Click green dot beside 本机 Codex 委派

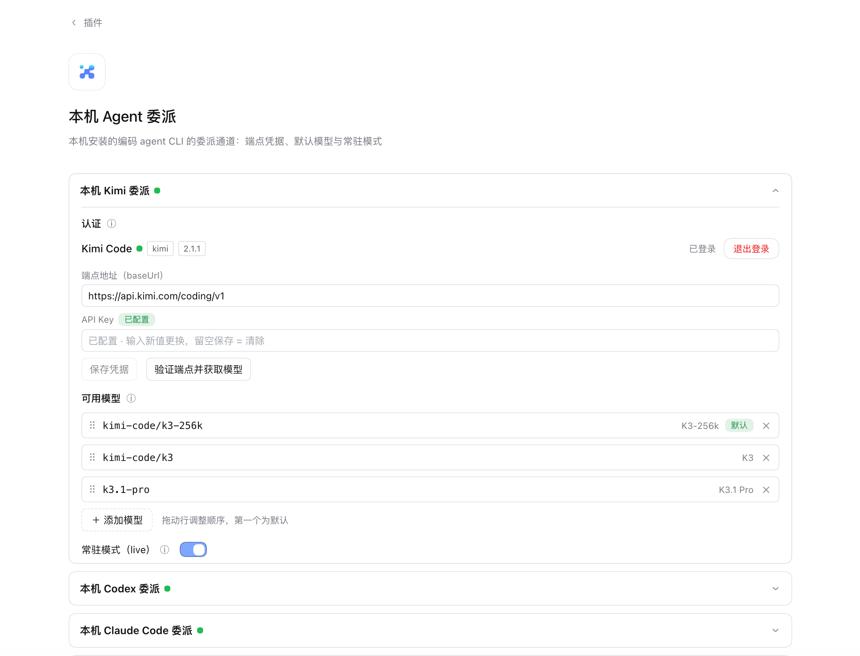coord(167,589)
